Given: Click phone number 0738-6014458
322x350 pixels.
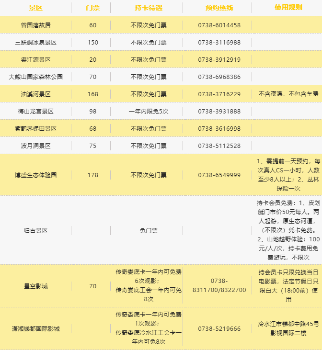Looking at the screenshot, I should 219,25.
